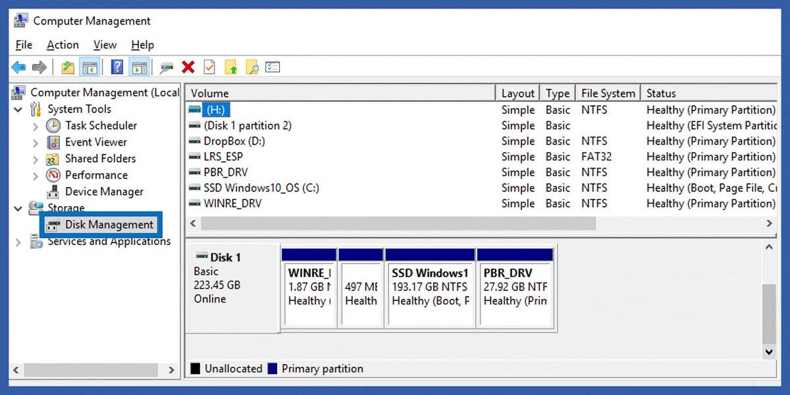Toggle the Show/Hide Console Tree icon
790x395 pixels.
(x=89, y=66)
